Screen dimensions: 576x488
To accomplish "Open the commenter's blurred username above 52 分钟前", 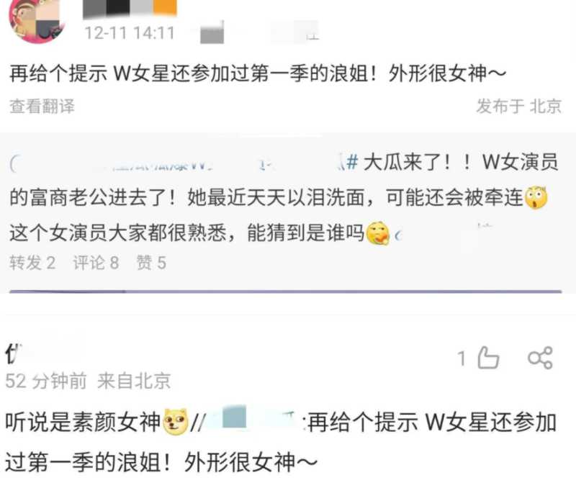I will 14,353.
